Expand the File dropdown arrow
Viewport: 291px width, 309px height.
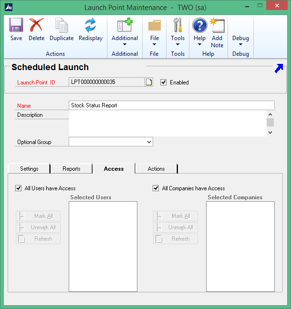[x=154, y=44]
